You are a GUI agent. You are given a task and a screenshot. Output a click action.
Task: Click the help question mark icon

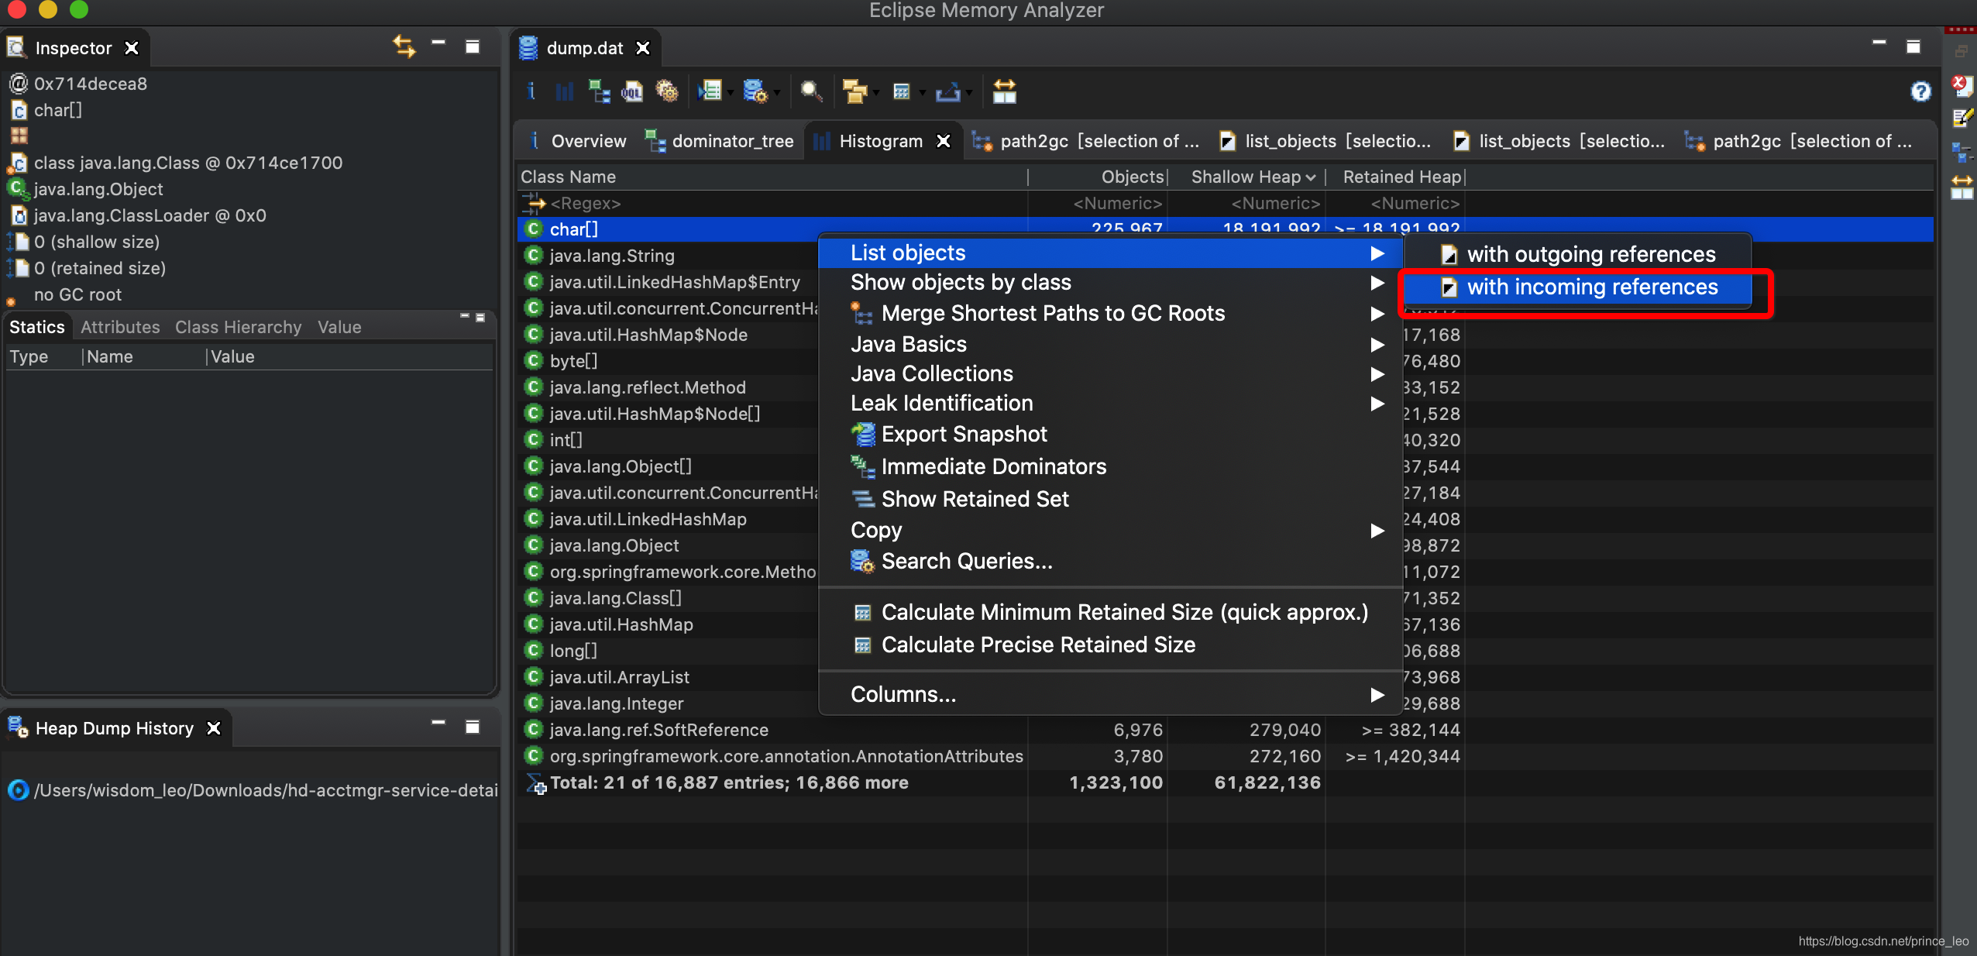click(x=1920, y=92)
